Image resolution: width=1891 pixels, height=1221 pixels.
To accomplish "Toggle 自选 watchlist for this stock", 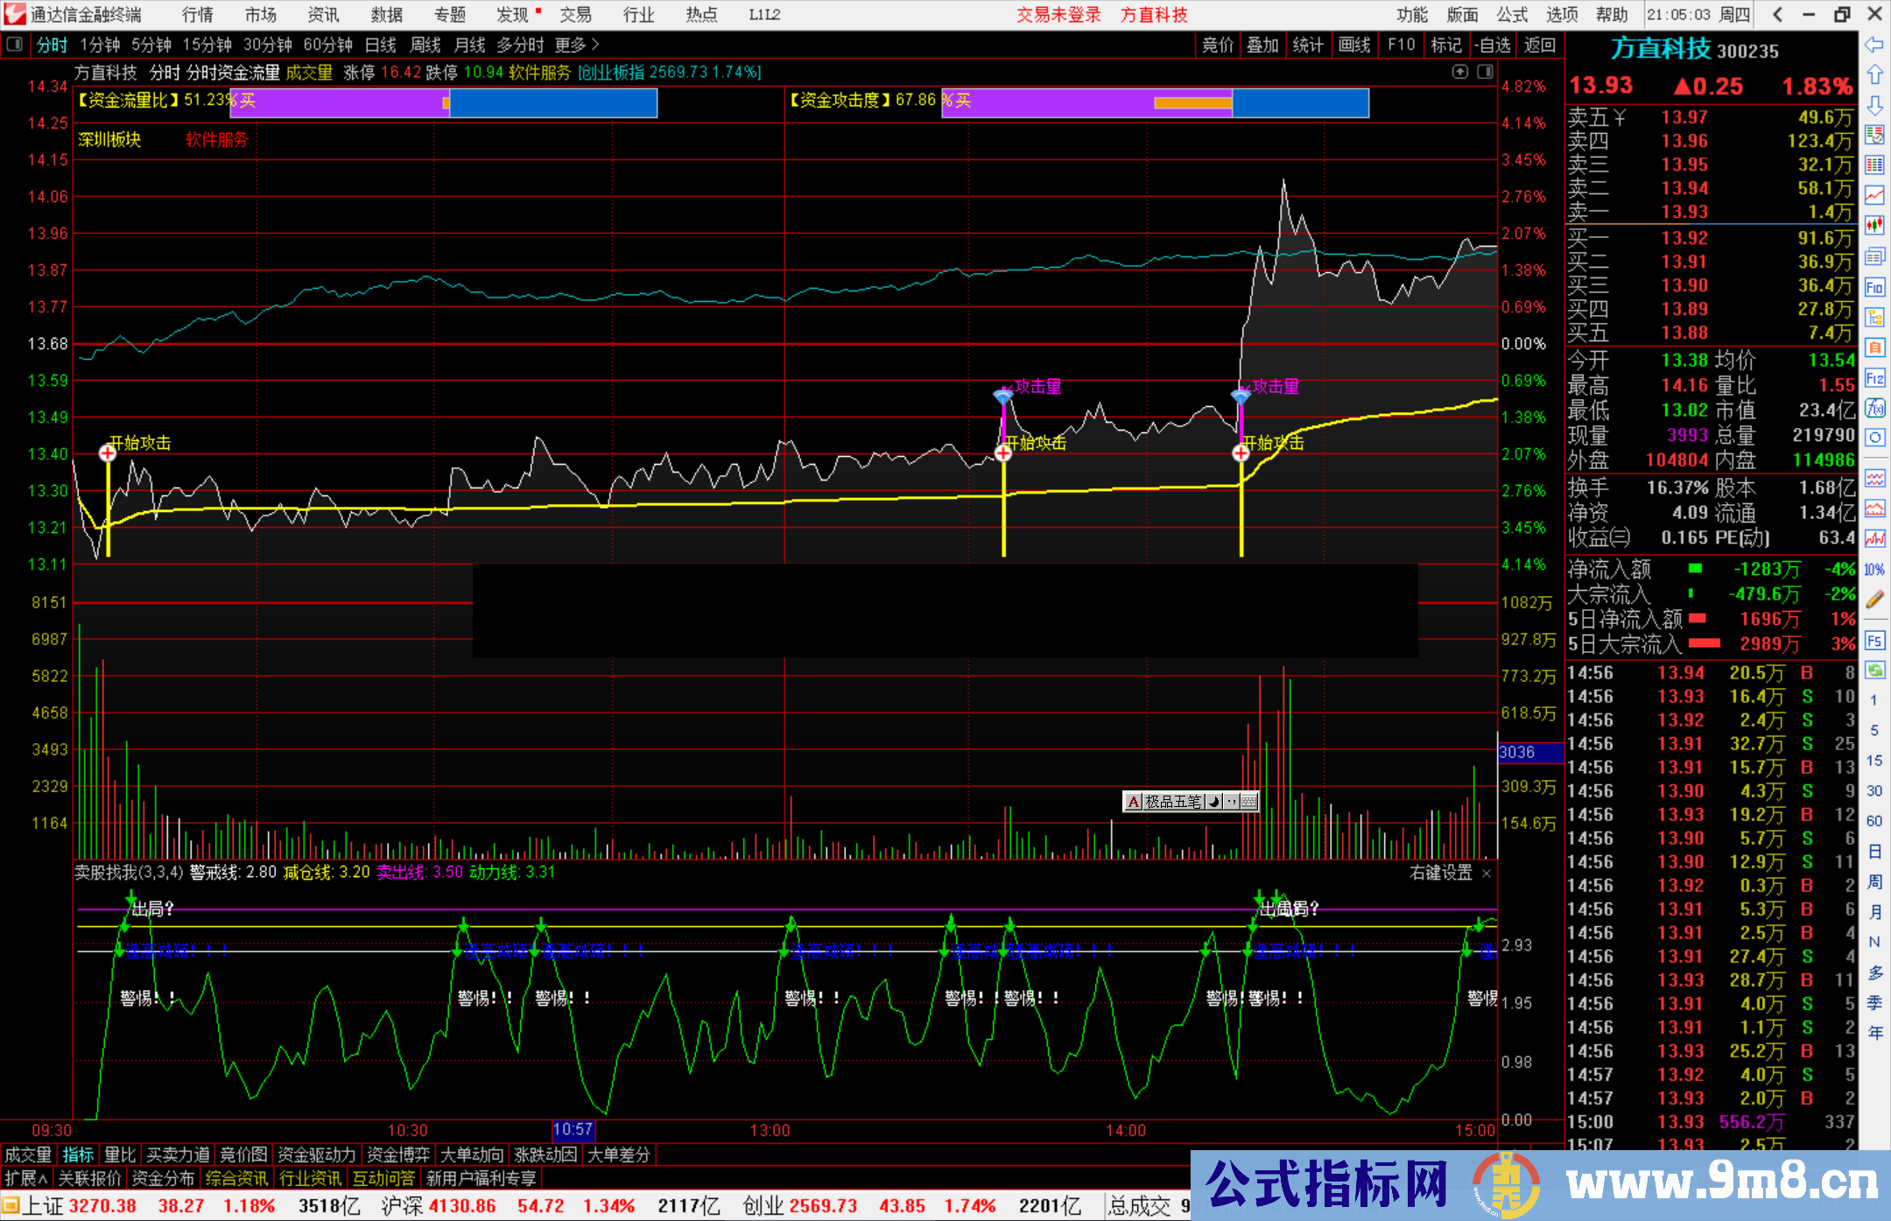I will coord(1492,45).
